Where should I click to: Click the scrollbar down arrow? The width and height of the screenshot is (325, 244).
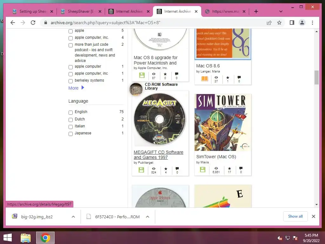[316, 205]
